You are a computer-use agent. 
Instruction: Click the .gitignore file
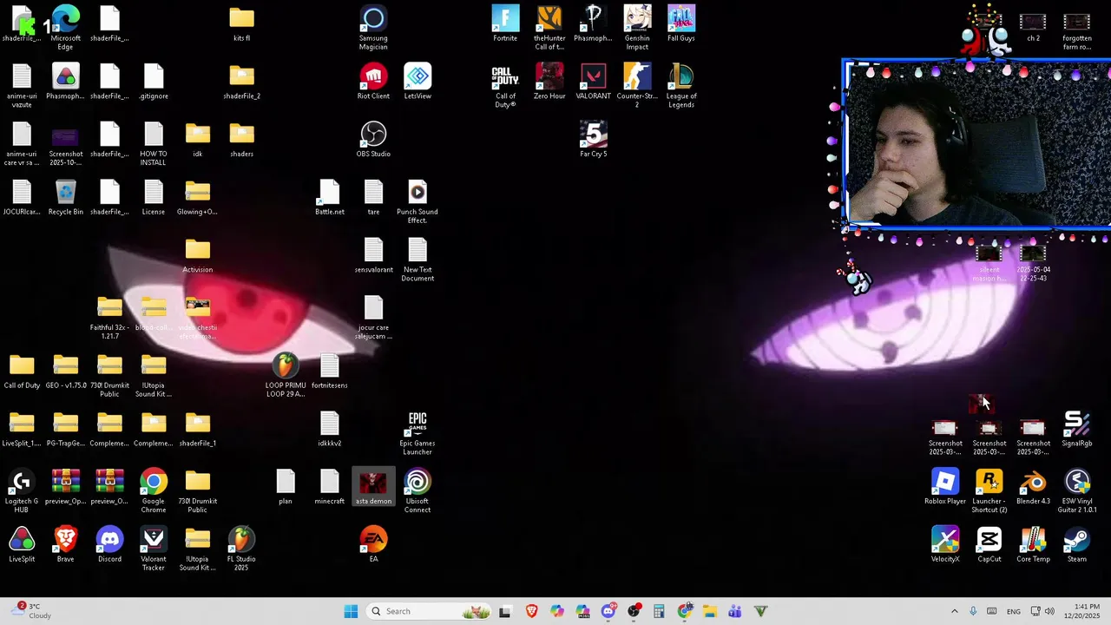pyautogui.click(x=154, y=82)
